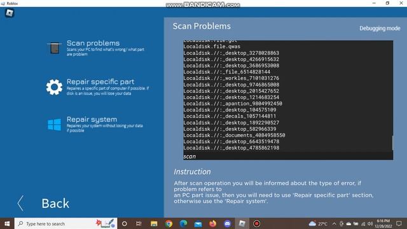
Task: Select the Localdisk.file.qwas line
Action: click(212, 46)
